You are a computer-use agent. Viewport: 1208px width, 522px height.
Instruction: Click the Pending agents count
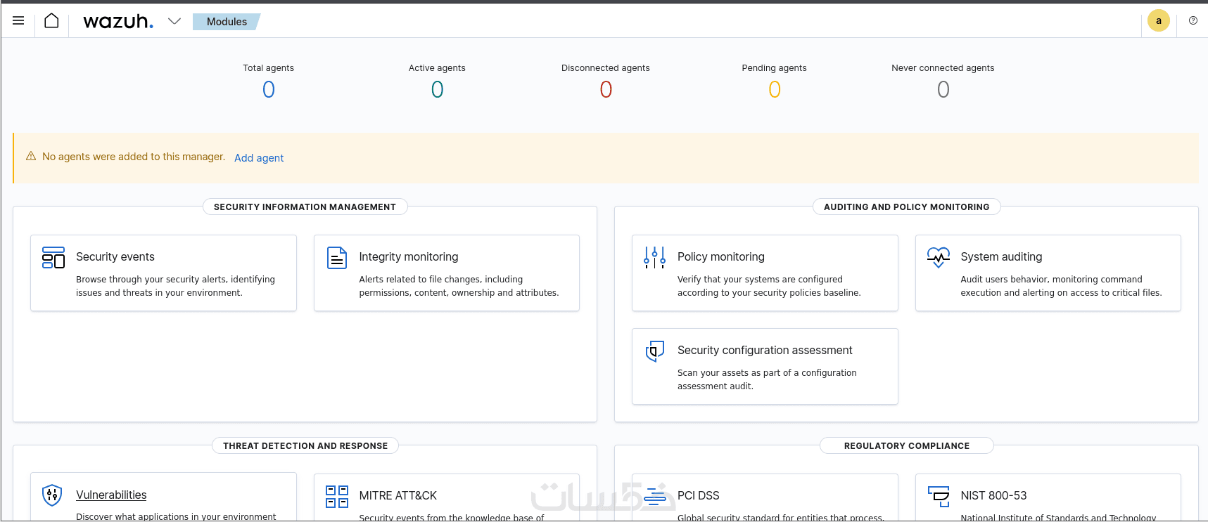[x=775, y=89]
